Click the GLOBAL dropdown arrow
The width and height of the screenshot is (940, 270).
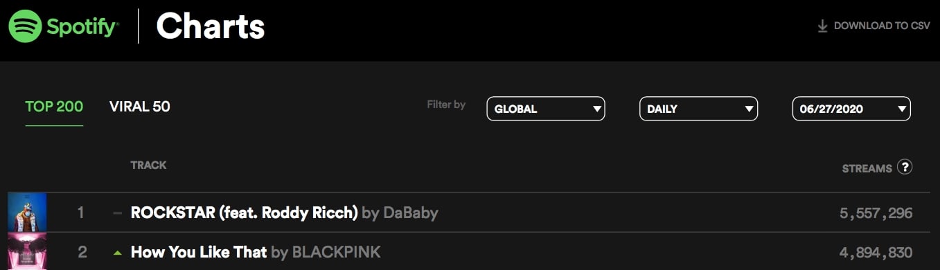coord(596,109)
